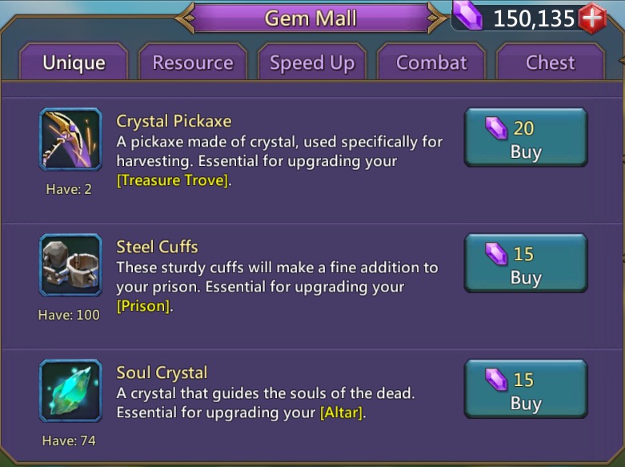Go to the Chest tab

(x=551, y=62)
